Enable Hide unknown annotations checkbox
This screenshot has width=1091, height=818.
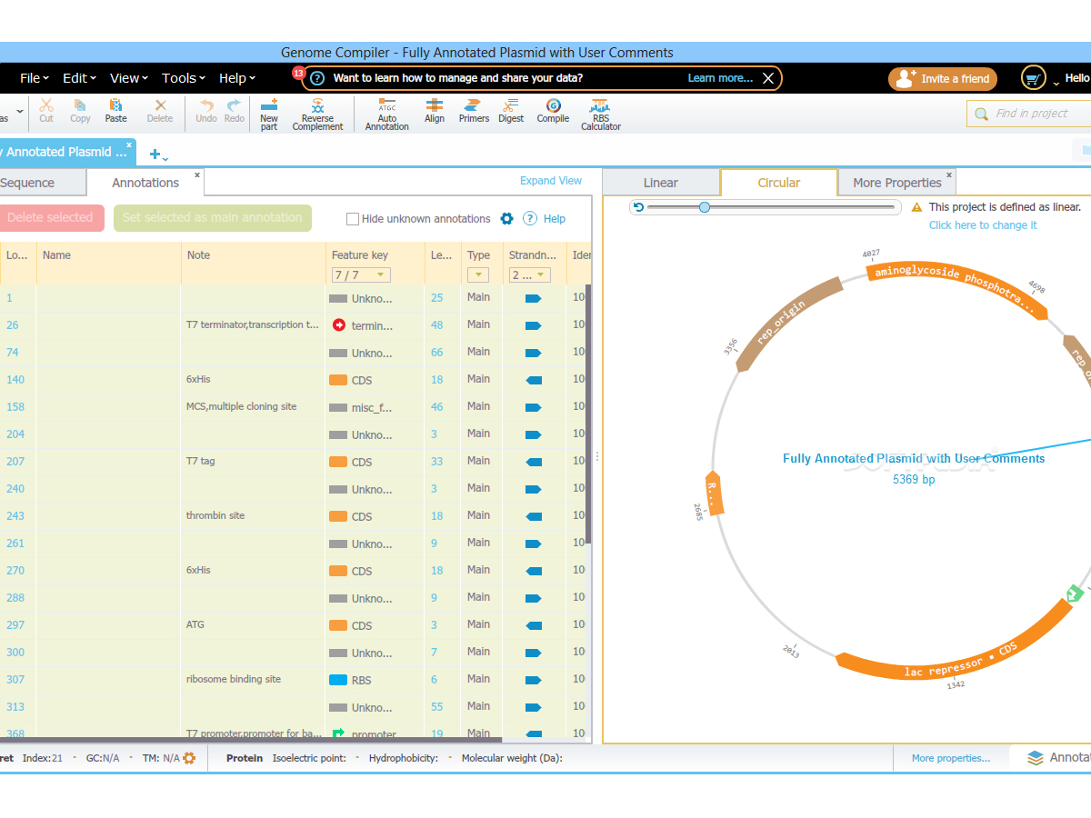pyautogui.click(x=353, y=219)
